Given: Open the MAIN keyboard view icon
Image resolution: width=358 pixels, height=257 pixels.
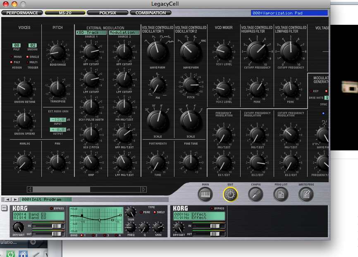Looking at the screenshot, I should tap(205, 195).
